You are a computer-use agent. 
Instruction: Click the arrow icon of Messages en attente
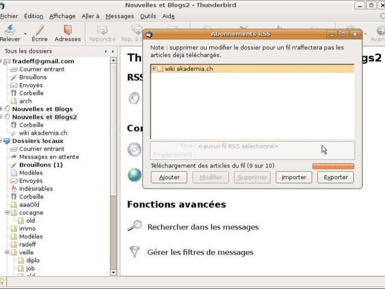[x=14, y=157]
